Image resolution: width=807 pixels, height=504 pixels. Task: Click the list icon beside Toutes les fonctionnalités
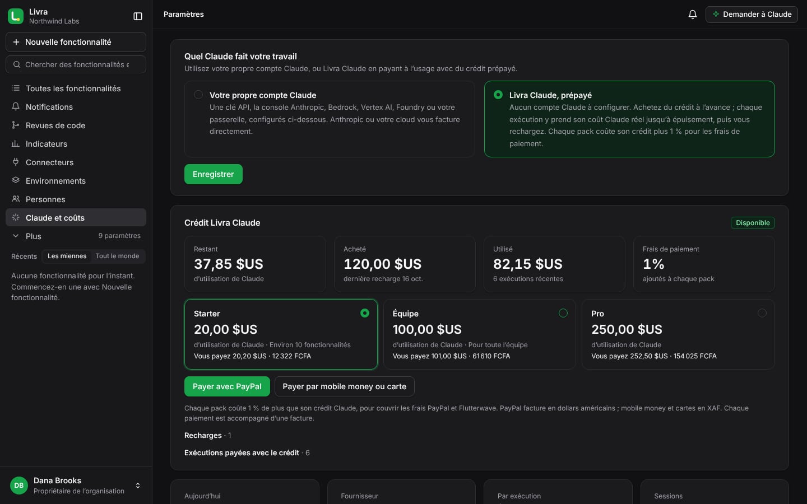16,88
